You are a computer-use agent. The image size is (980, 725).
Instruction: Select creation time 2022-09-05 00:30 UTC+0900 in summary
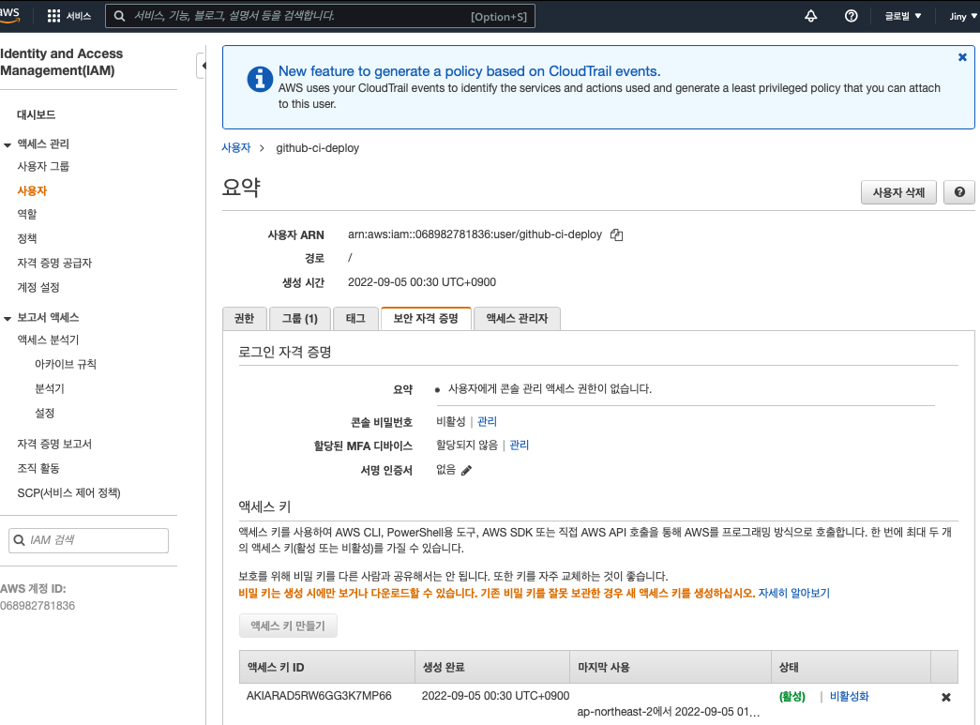(x=422, y=282)
